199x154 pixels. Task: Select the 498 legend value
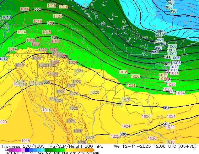point(24,153)
